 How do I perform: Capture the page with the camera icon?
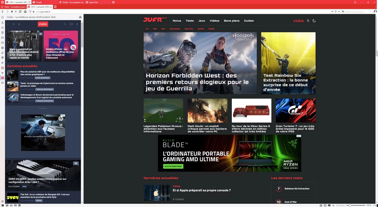321,205
